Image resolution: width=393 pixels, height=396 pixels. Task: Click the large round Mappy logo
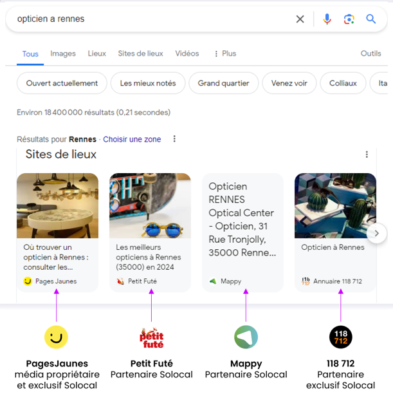point(246,337)
